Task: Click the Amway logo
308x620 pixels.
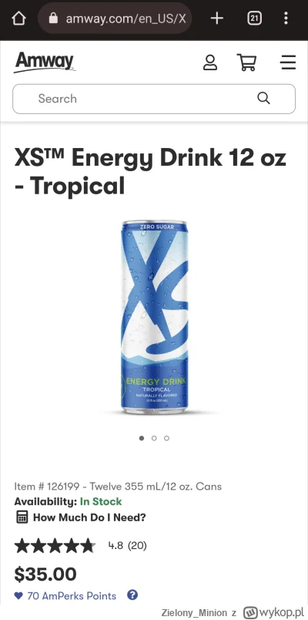Action: 45,62
